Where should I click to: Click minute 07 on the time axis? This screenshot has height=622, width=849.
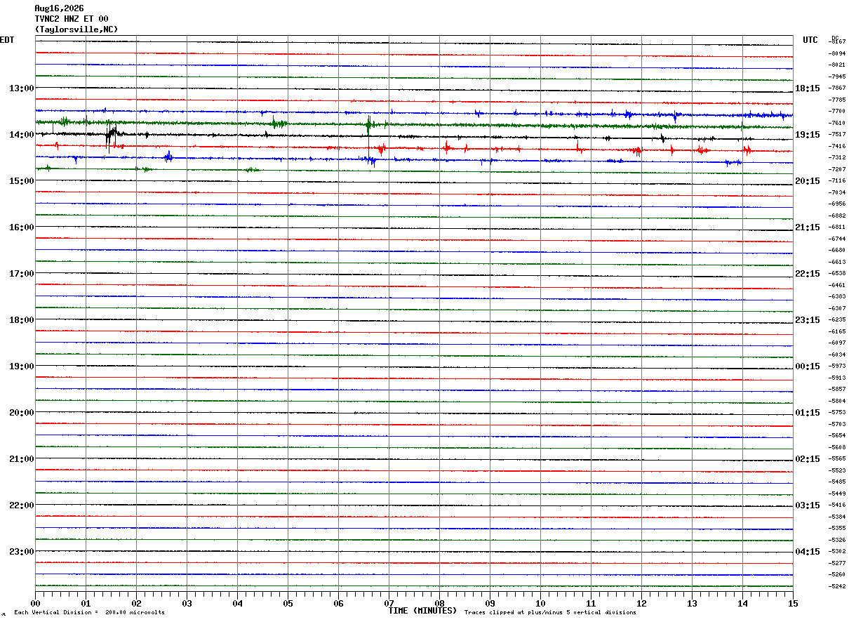pyautogui.click(x=389, y=603)
